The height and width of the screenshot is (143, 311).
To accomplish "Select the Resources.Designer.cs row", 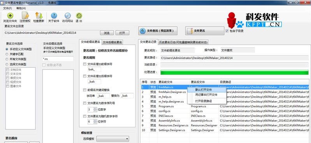I will (225, 126).
